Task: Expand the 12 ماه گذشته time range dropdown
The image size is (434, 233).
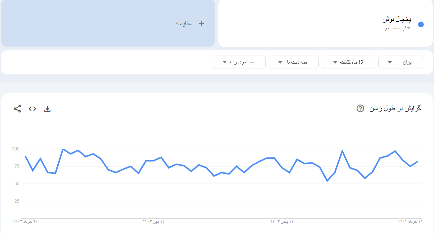Action: tap(348, 62)
